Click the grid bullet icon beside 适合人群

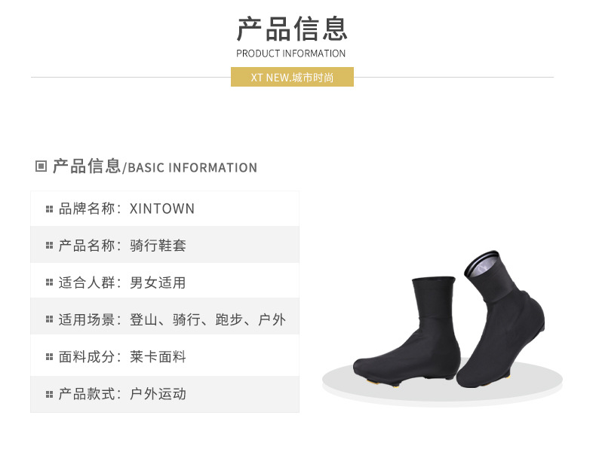point(49,282)
